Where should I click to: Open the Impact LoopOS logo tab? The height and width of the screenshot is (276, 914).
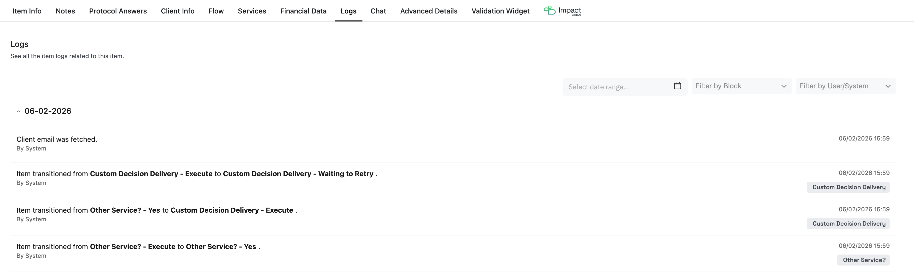click(562, 11)
